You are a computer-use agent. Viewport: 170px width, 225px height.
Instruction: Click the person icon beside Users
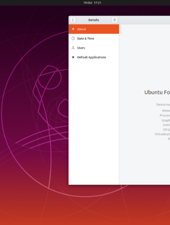point(73,48)
